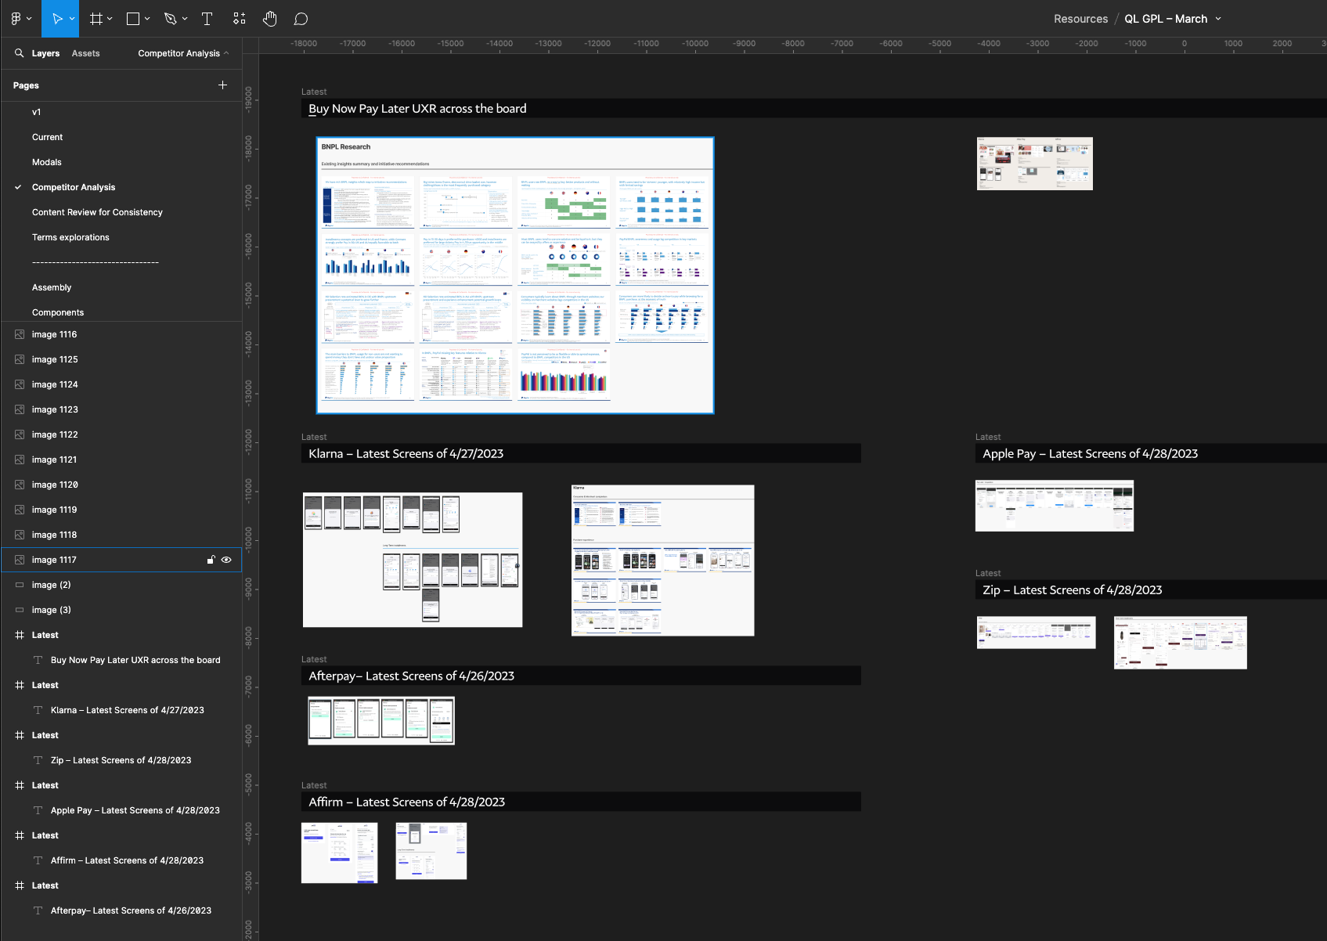
Task: Click the text icon beside Zip layer
Action: click(x=38, y=760)
